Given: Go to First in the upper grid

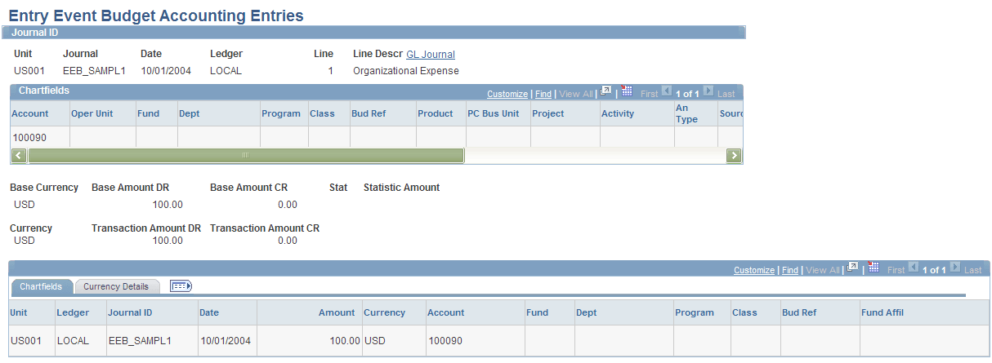Looking at the screenshot, I should coord(649,94).
